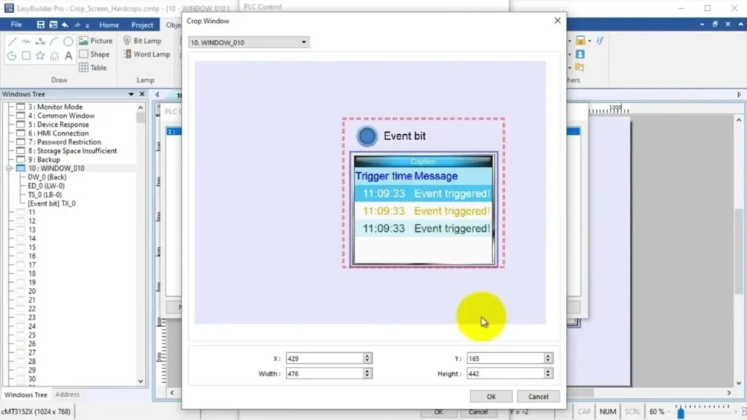Cancel the Crop Window dialog
The image size is (747, 420).
[538, 397]
